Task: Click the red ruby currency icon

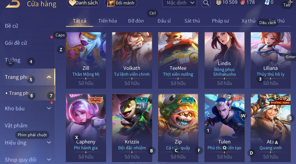Action: coord(243,3)
